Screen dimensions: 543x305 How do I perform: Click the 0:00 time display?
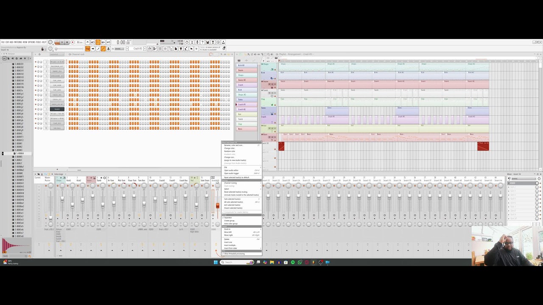point(123,42)
